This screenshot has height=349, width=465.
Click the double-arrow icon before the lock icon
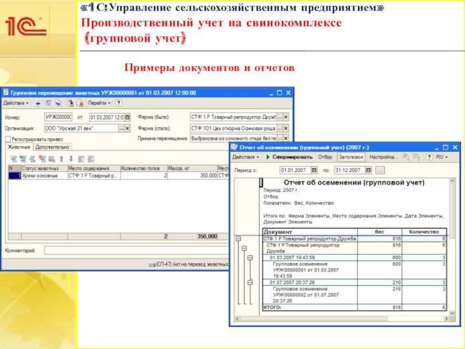point(59,103)
